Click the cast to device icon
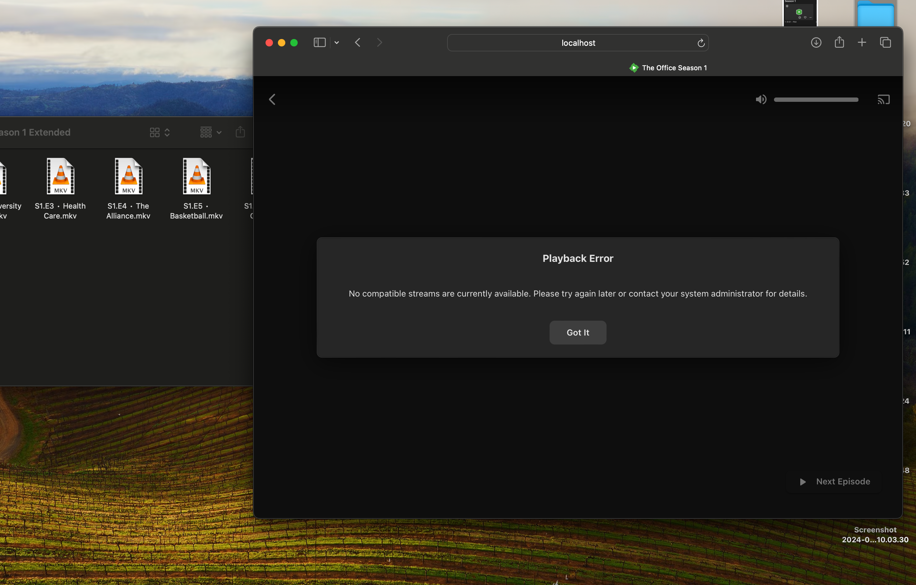Image resolution: width=916 pixels, height=585 pixels. pyautogui.click(x=883, y=100)
